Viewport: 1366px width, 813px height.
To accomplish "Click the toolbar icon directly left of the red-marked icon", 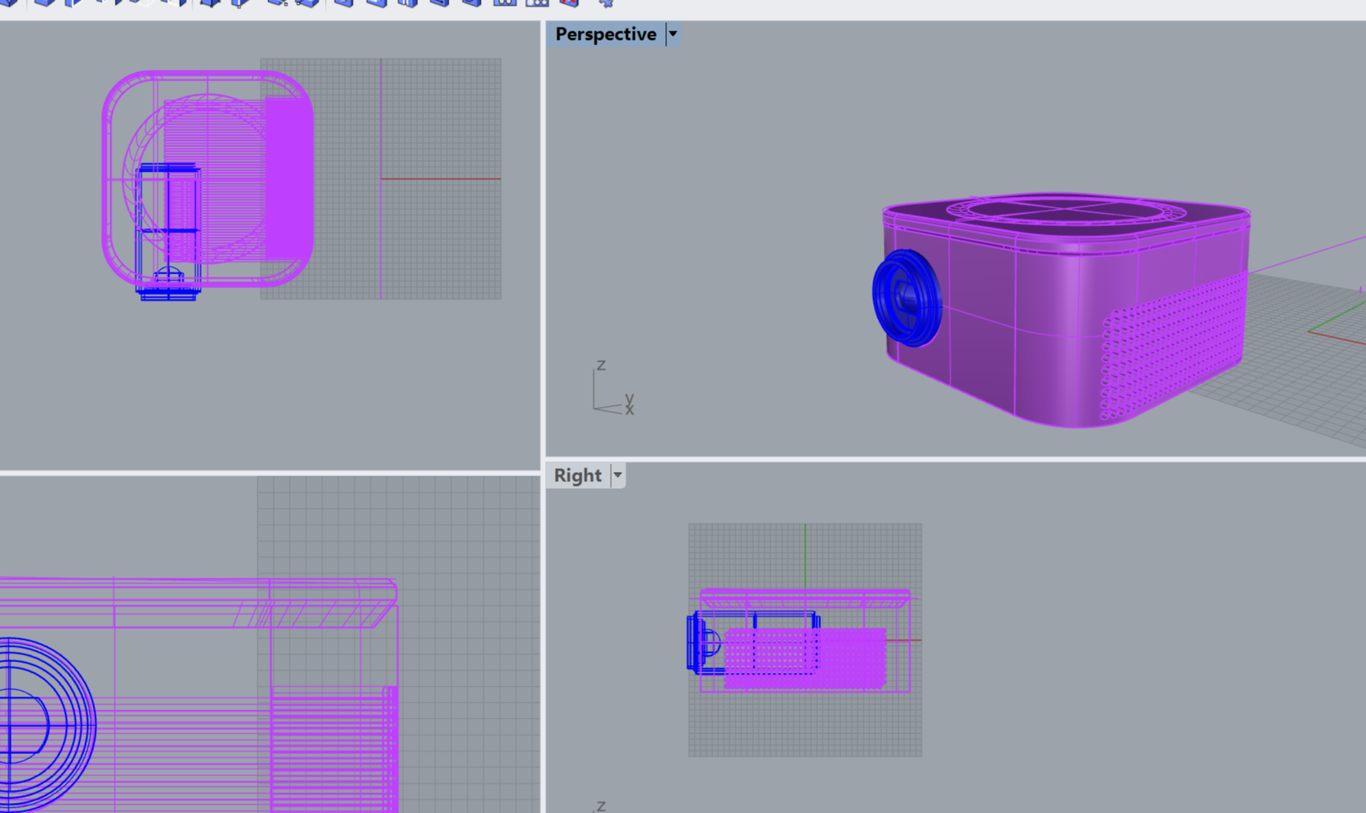I will coord(537,4).
